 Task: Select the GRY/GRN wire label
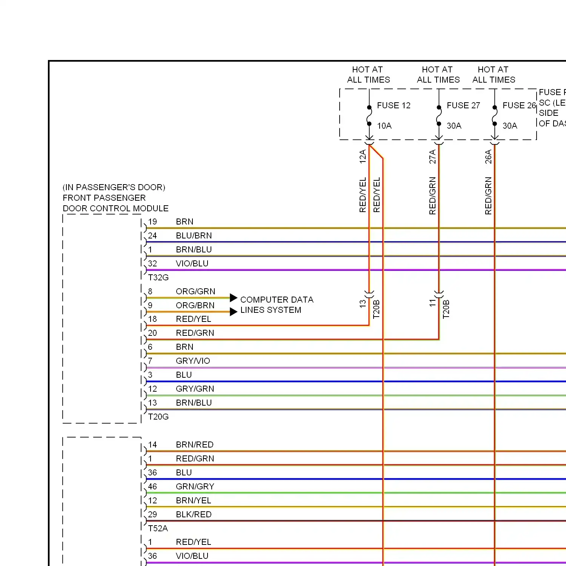(195, 389)
